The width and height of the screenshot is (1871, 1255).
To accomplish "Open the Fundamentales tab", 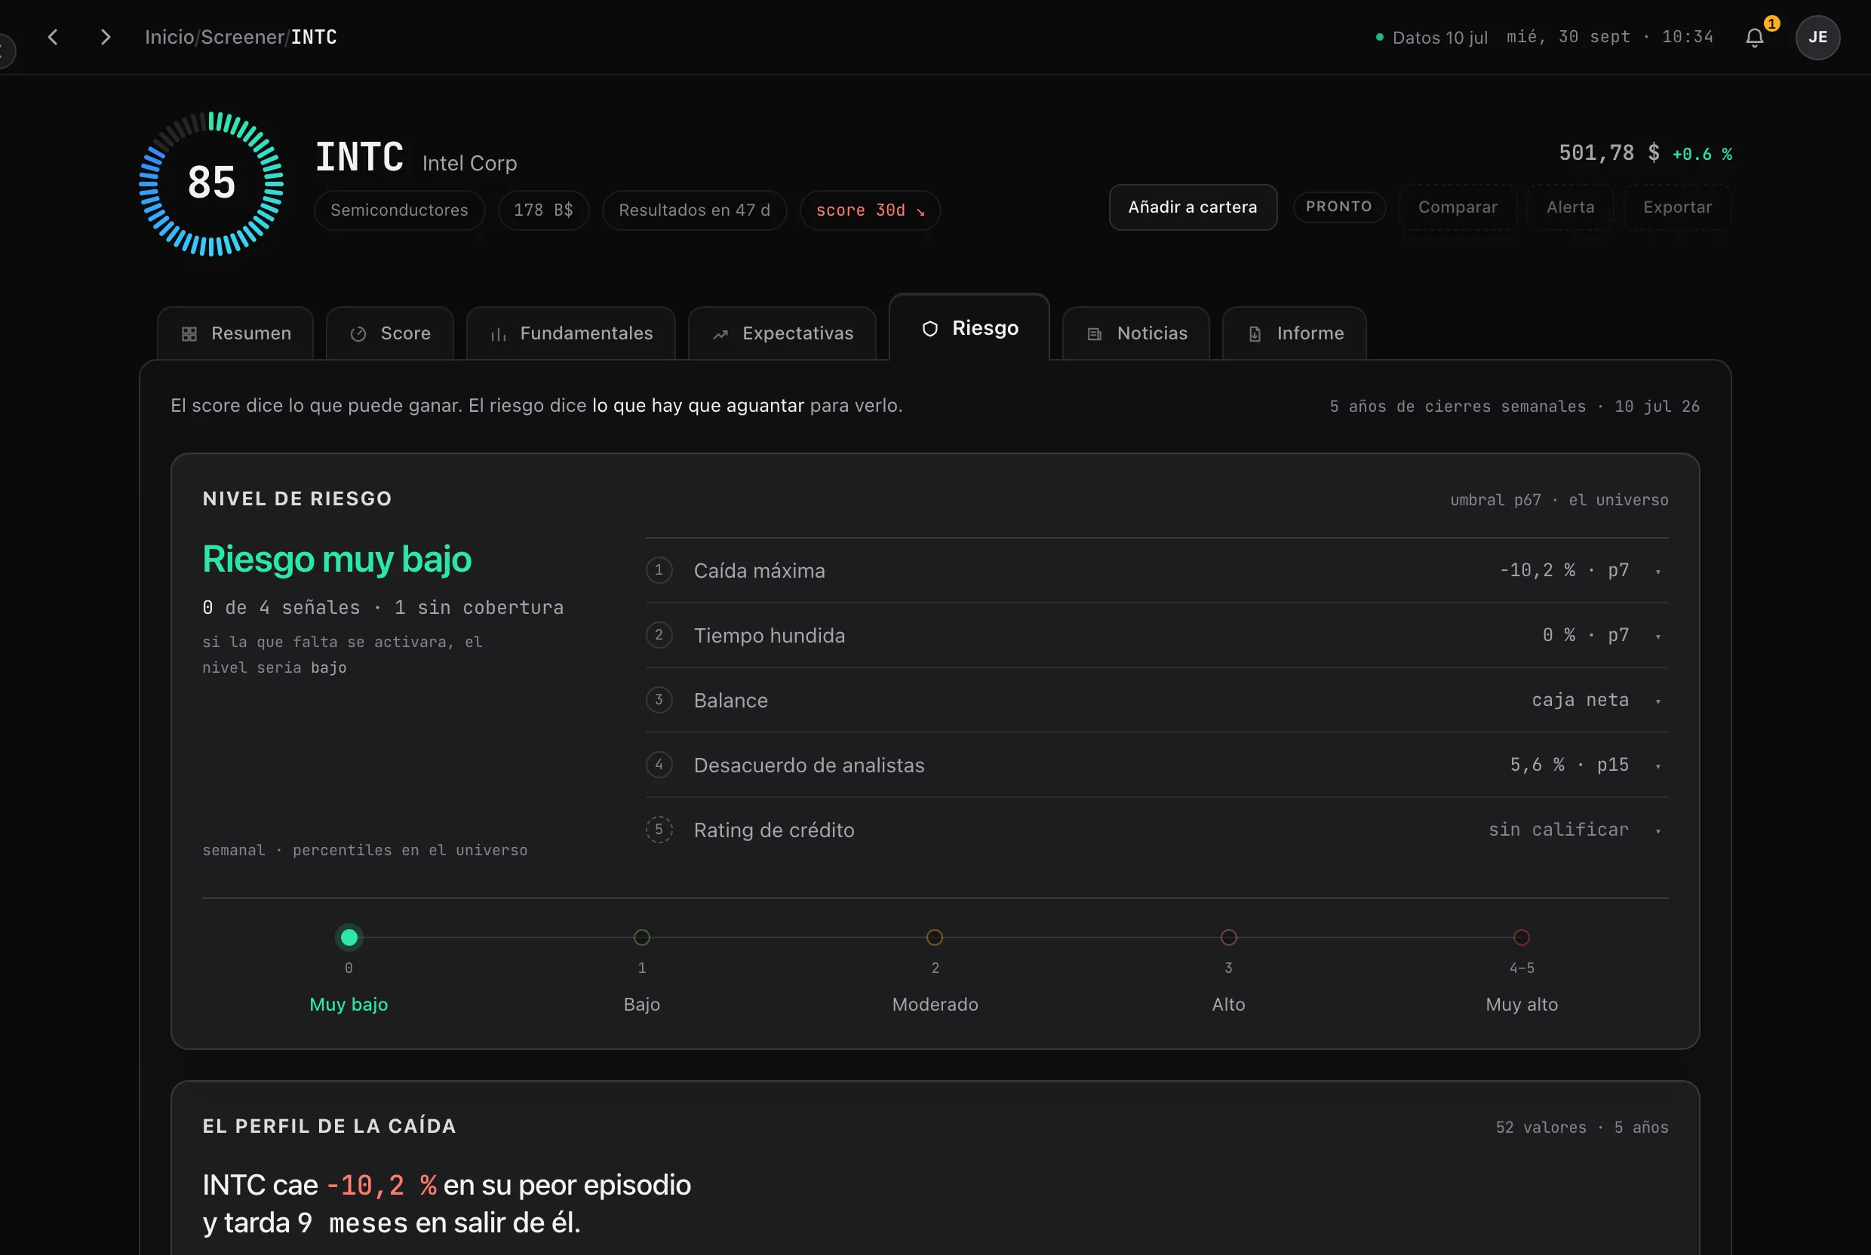I will (x=571, y=333).
